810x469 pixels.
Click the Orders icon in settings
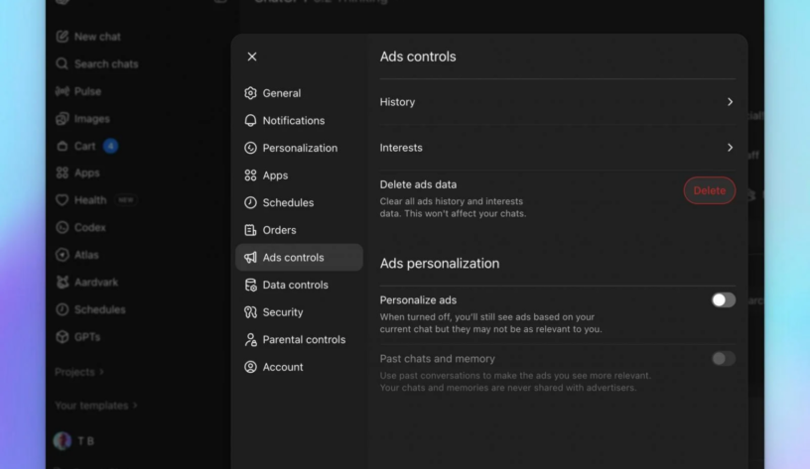click(250, 230)
